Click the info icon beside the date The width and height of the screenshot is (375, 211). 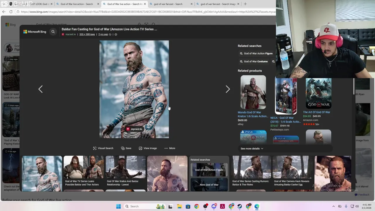click(116, 34)
